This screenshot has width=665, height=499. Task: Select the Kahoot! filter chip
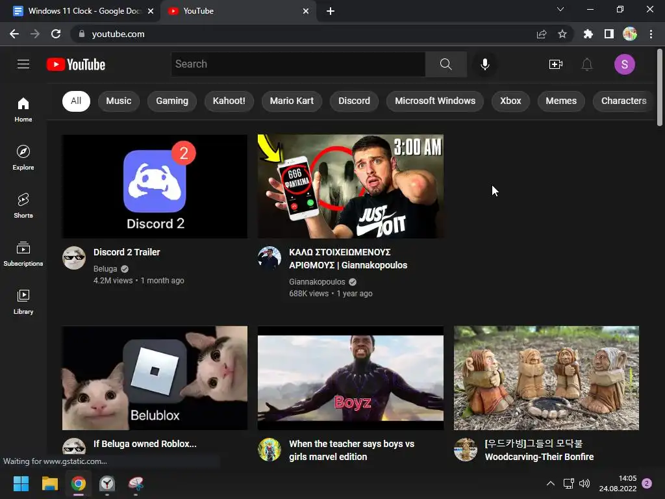click(229, 101)
